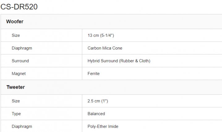222x132 pixels.
Task: Select the Woofer section header
Action: (15, 22)
